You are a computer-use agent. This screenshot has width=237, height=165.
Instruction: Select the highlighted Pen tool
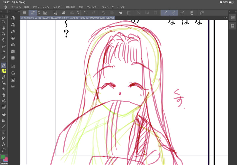point(4,65)
